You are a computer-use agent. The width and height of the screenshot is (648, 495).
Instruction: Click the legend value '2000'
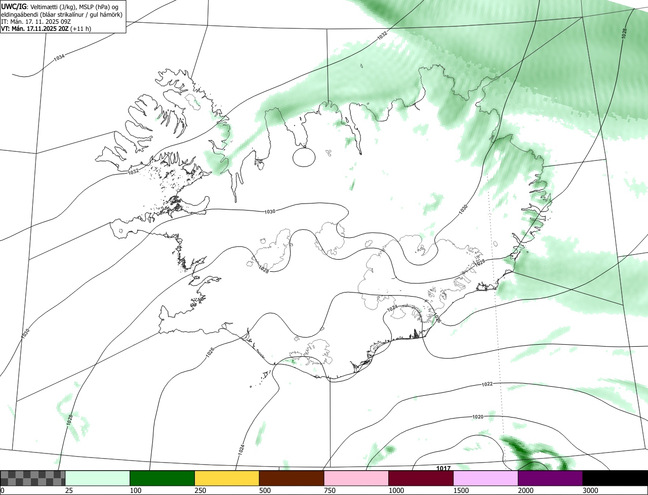525,490
